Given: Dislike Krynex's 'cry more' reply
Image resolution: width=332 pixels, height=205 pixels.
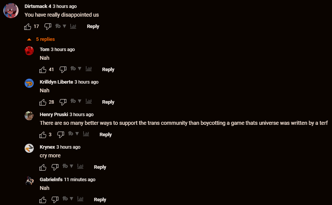Looking at the screenshot, I should point(55,168).
